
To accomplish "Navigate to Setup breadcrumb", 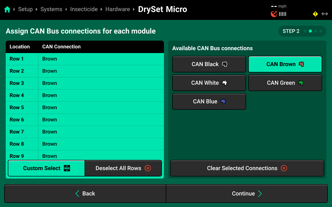I will tap(25, 9).
